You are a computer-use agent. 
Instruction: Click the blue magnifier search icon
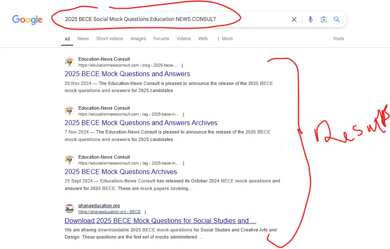pos(337,19)
